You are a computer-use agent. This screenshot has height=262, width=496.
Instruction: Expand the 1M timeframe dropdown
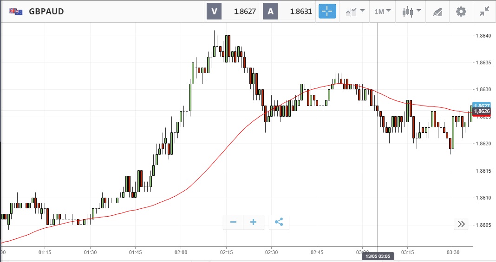pos(382,12)
